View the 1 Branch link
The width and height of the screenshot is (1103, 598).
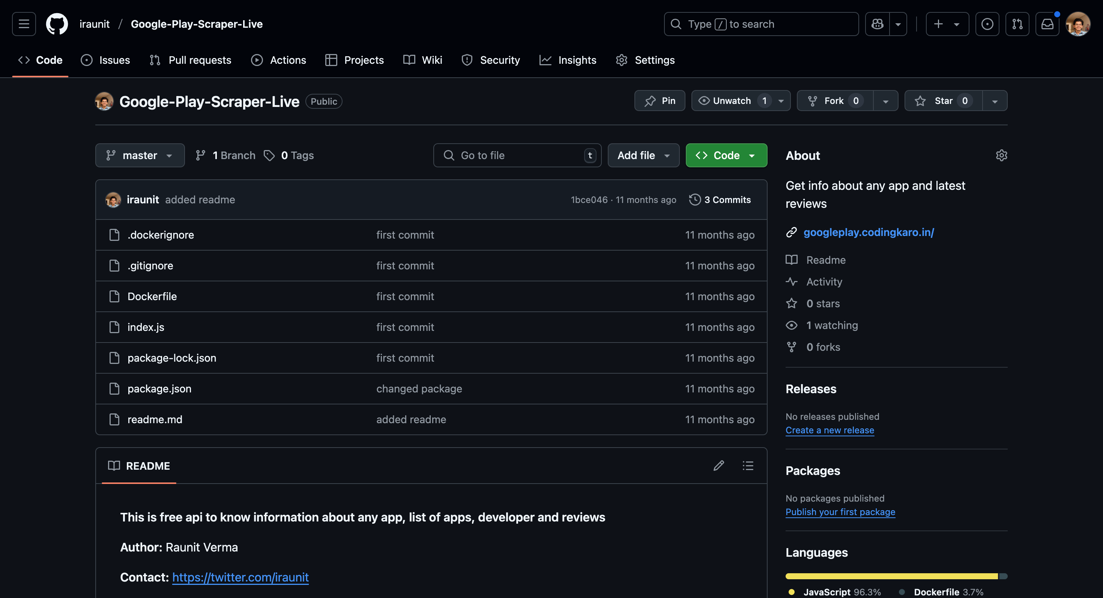tap(225, 155)
